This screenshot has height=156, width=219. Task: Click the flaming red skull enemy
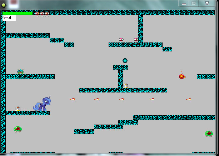click(182, 76)
